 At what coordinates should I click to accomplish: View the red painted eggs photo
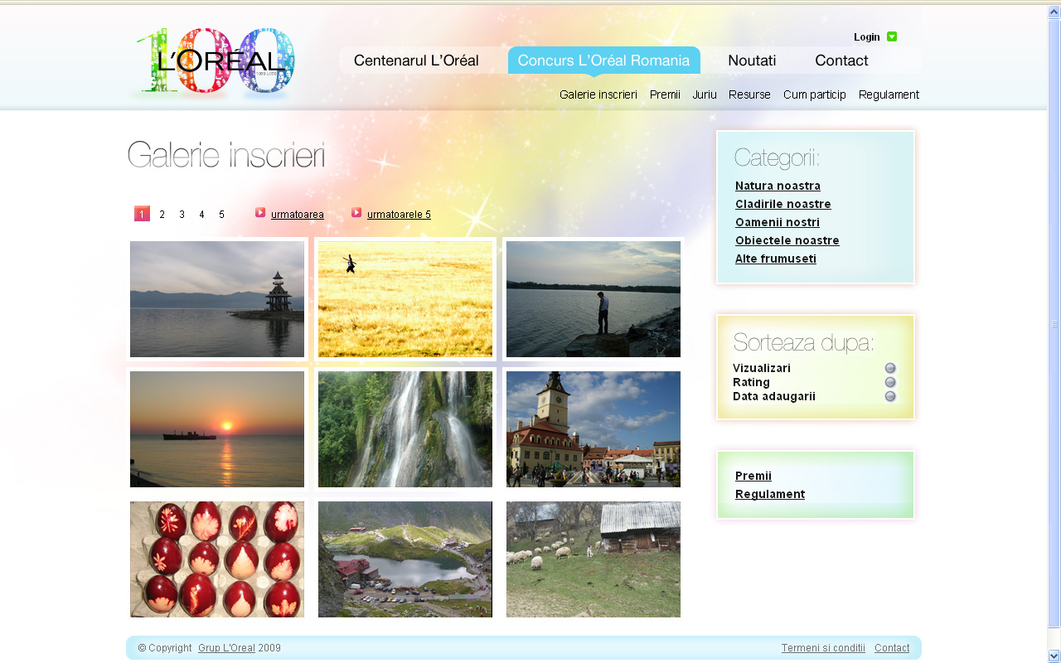point(217,559)
